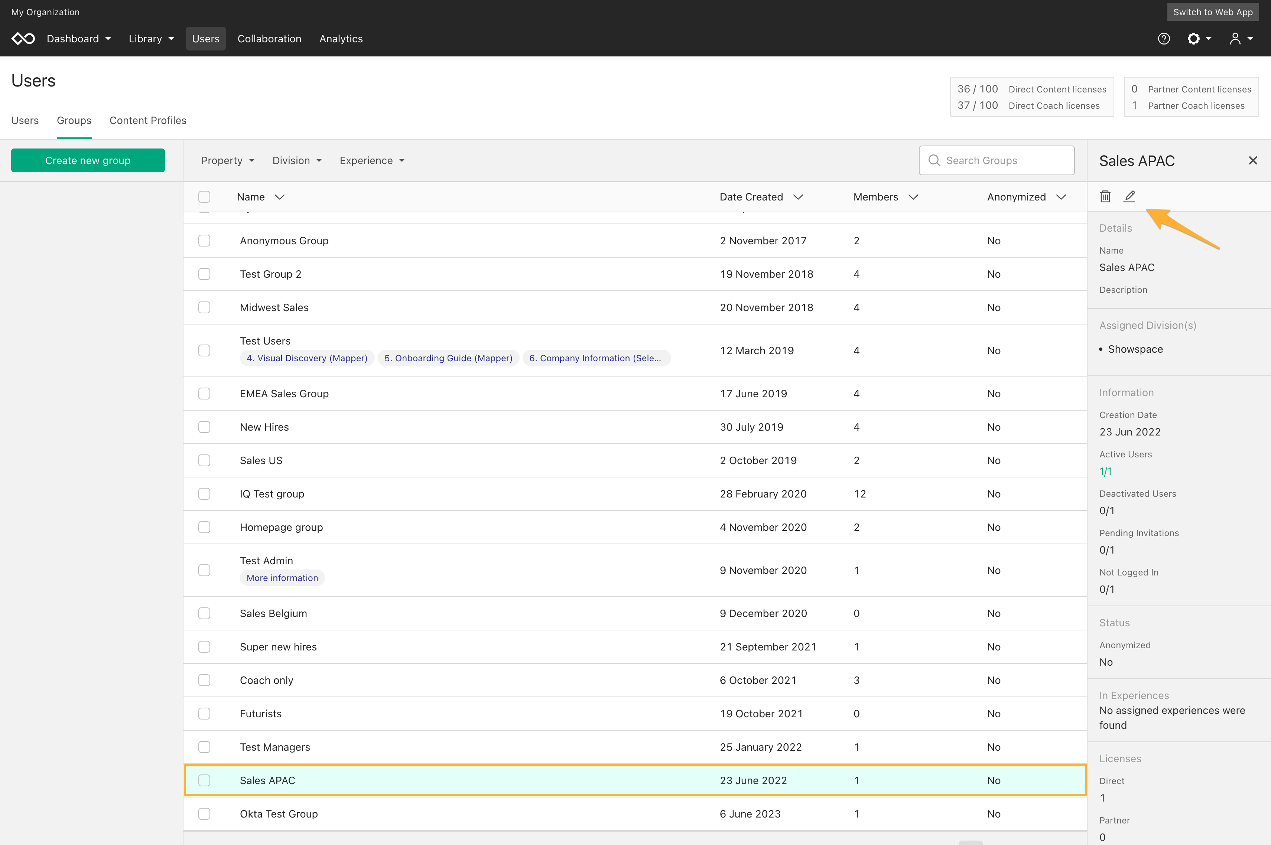Open the Experience filter dropdown

click(372, 161)
